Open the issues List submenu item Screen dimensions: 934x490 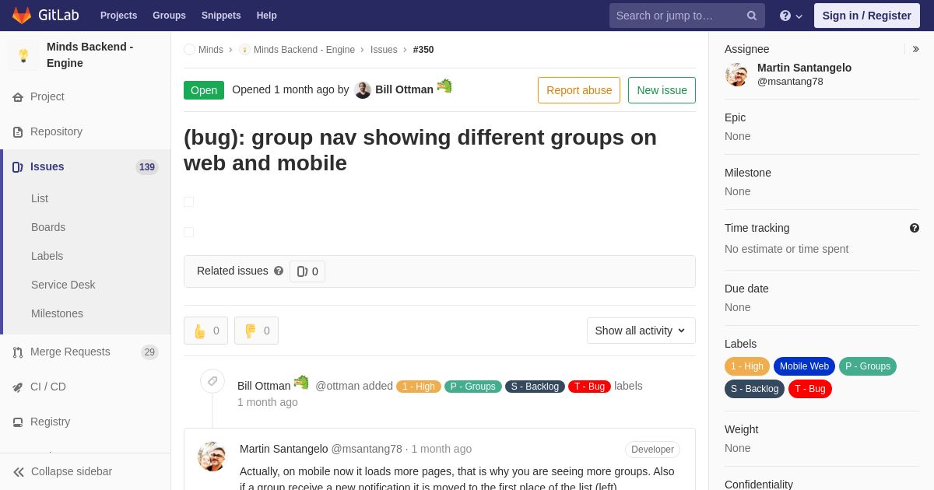[x=40, y=198]
